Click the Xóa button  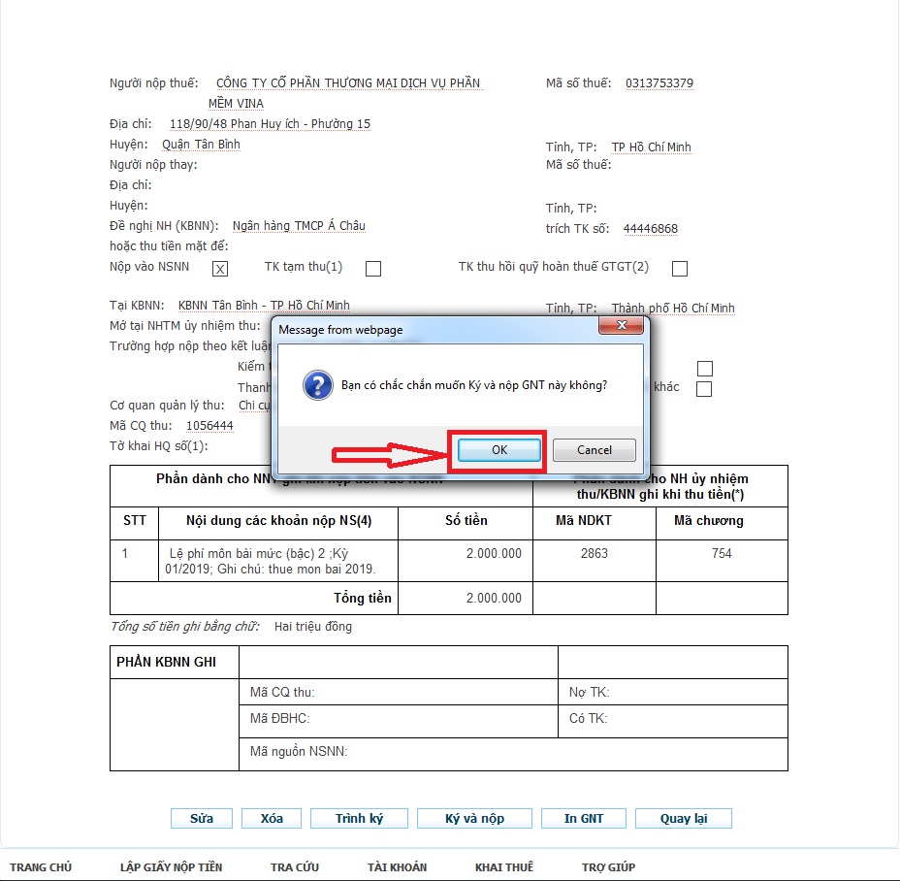click(x=272, y=818)
